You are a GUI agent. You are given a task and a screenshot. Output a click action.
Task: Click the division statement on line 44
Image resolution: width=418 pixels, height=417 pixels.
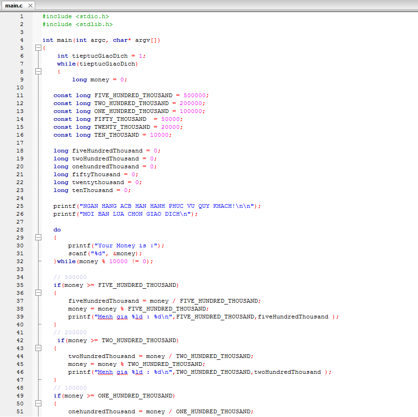tap(161, 356)
